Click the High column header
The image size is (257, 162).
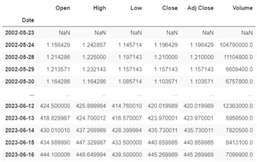[x=99, y=8]
